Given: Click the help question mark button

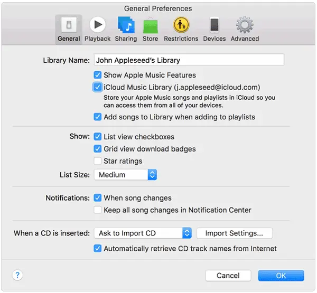Looking at the screenshot, I should (x=17, y=275).
